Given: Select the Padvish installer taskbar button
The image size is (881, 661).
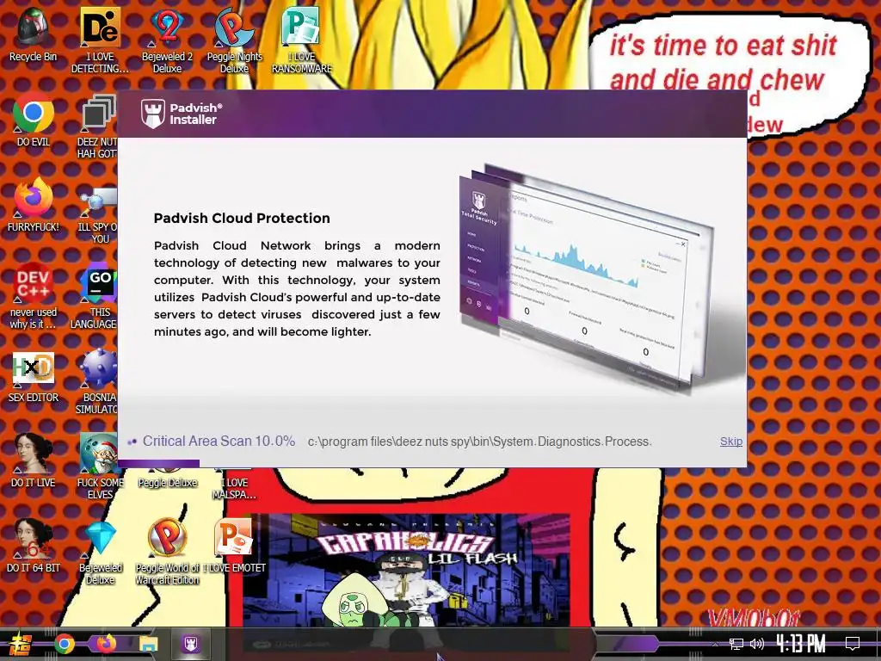Looking at the screenshot, I should [x=191, y=644].
